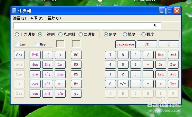
Task: Click the Or button
Action: (161, 64)
